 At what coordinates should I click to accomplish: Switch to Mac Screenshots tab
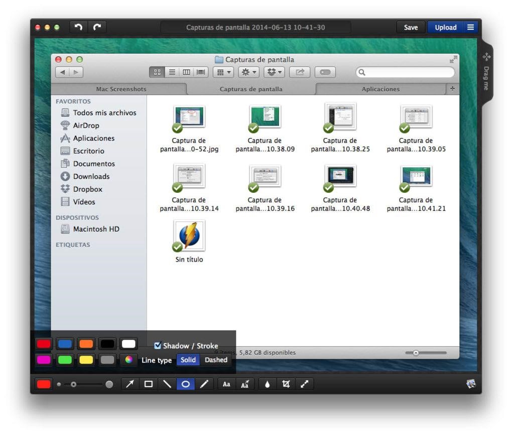pos(121,89)
